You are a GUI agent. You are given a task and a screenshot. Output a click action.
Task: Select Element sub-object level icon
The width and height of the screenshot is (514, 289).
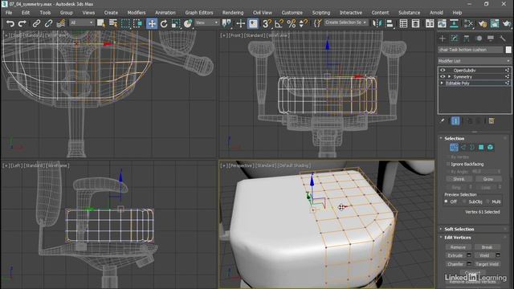pyautogui.click(x=490, y=148)
